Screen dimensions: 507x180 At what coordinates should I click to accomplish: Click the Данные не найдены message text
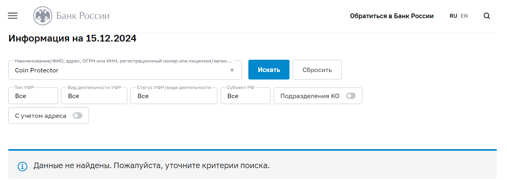(151, 165)
